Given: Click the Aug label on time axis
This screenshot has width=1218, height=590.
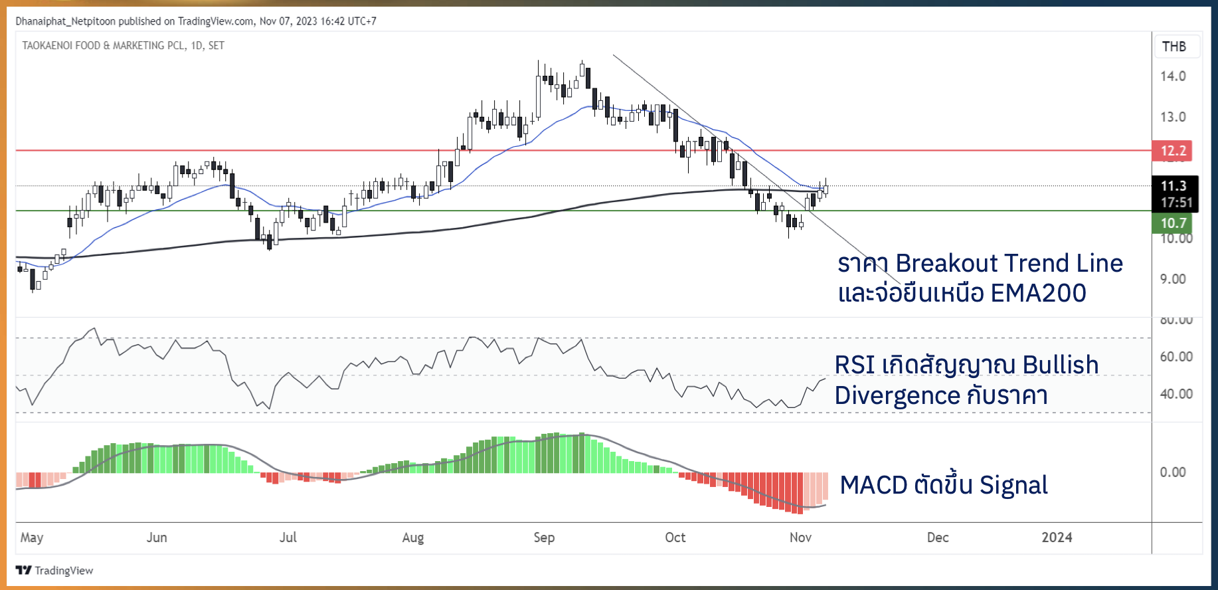Looking at the screenshot, I should click(413, 538).
